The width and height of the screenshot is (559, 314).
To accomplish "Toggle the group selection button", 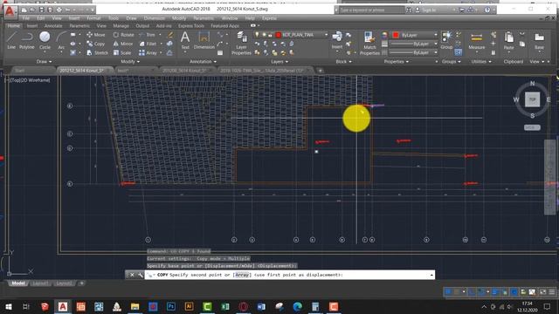I will tap(459, 52).
